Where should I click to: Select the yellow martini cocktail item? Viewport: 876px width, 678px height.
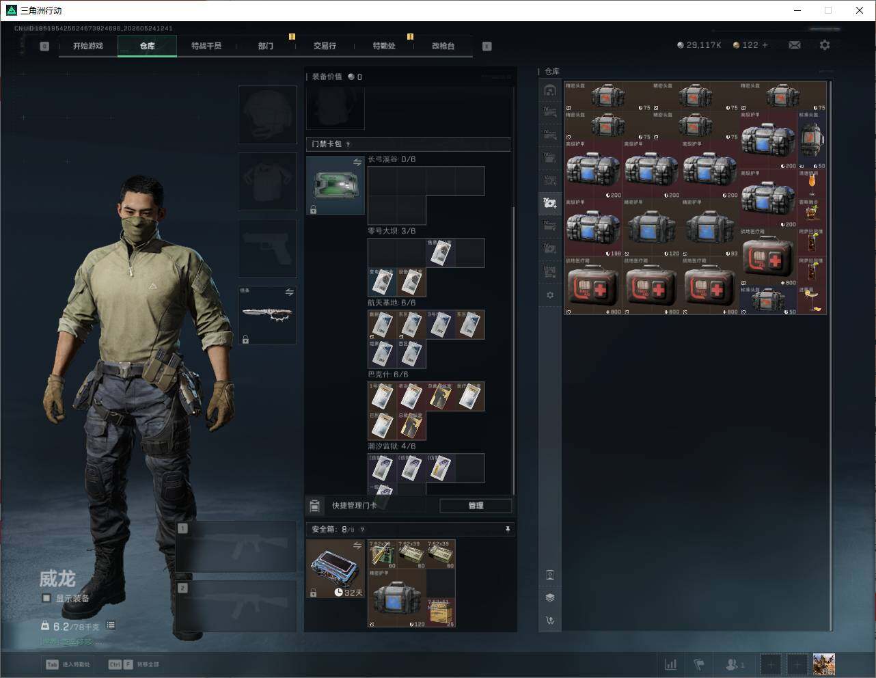pos(812,301)
